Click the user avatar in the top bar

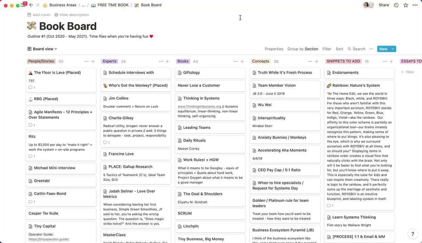(366, 5)
